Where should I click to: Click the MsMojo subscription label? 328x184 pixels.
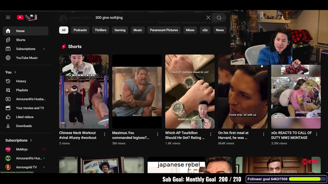pyautogui.click(x=22, y=149)
